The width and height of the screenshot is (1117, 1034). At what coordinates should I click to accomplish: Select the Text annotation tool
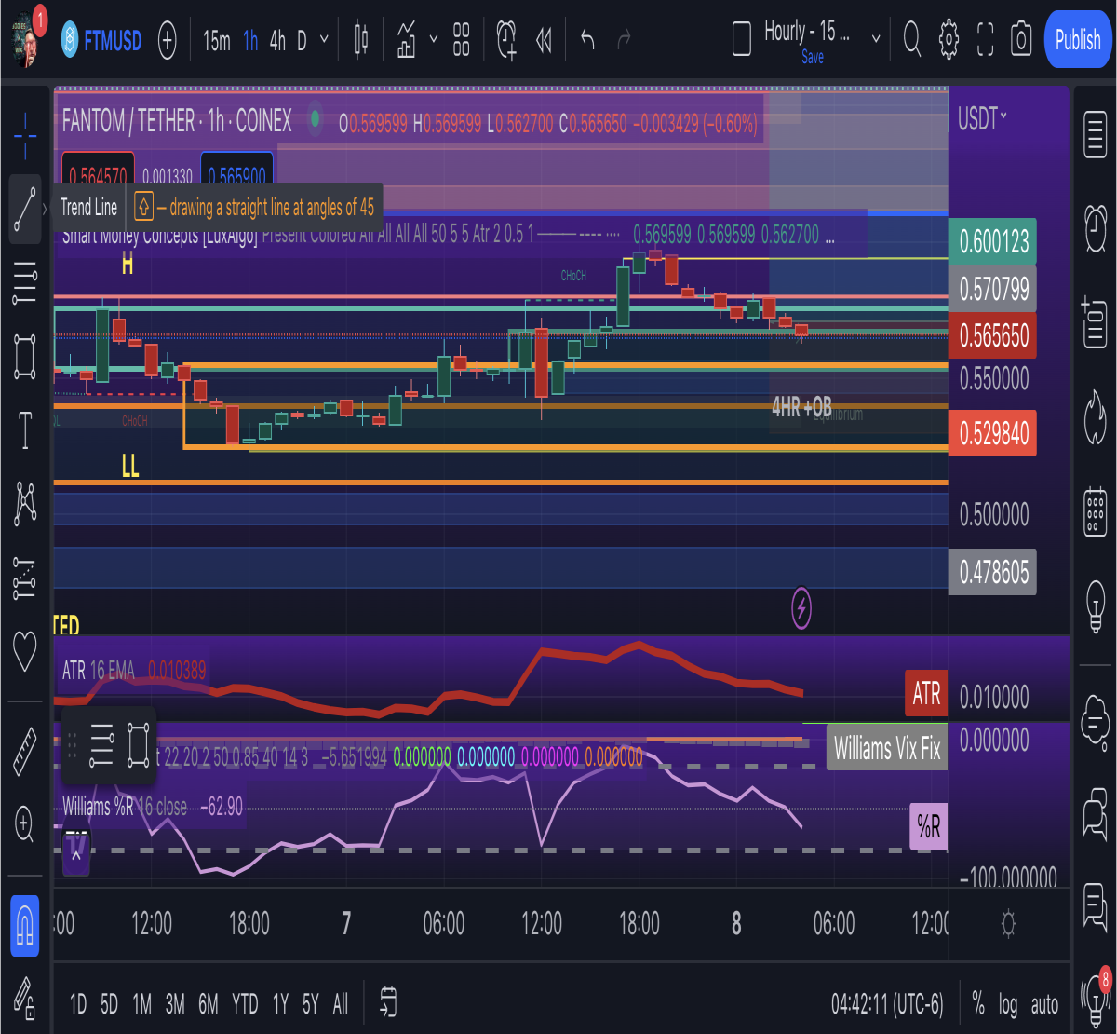pos(25,430)
